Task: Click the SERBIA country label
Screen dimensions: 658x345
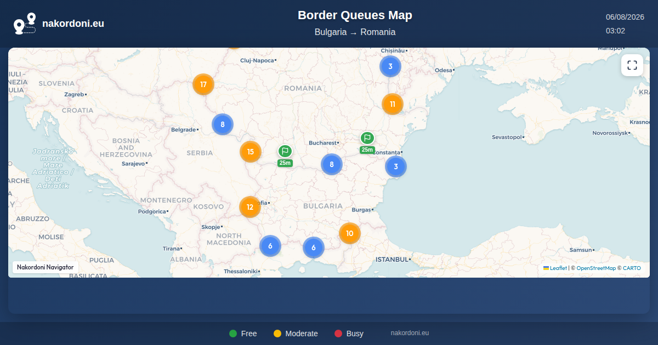Action: pos(200,153)
